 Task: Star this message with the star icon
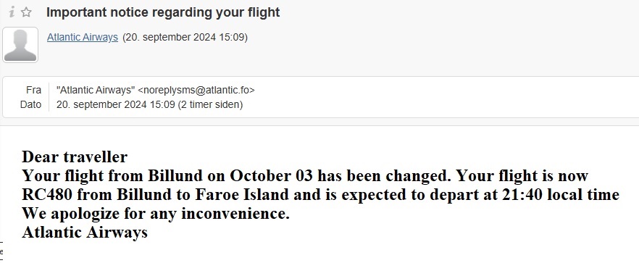[27, 12]
